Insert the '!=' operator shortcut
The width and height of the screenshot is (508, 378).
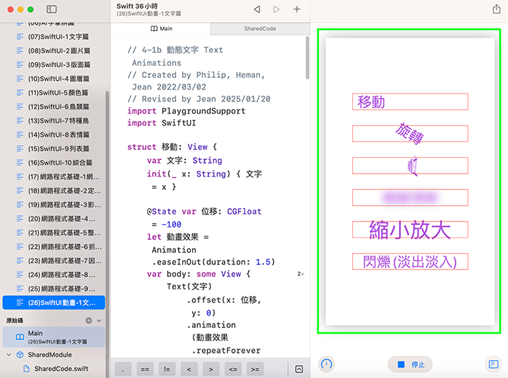point(167,369)
